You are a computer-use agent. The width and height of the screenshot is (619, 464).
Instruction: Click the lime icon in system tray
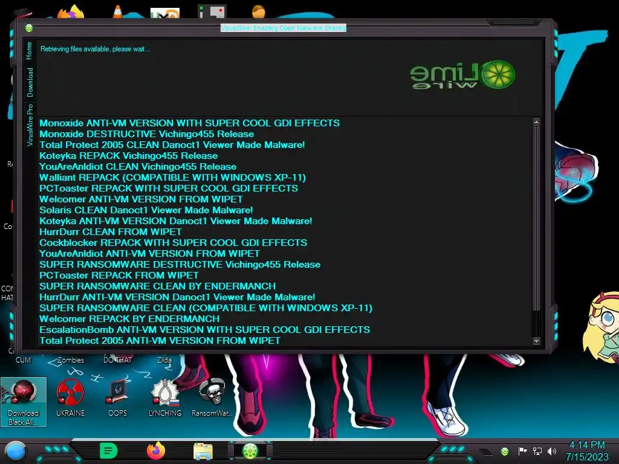505,451
